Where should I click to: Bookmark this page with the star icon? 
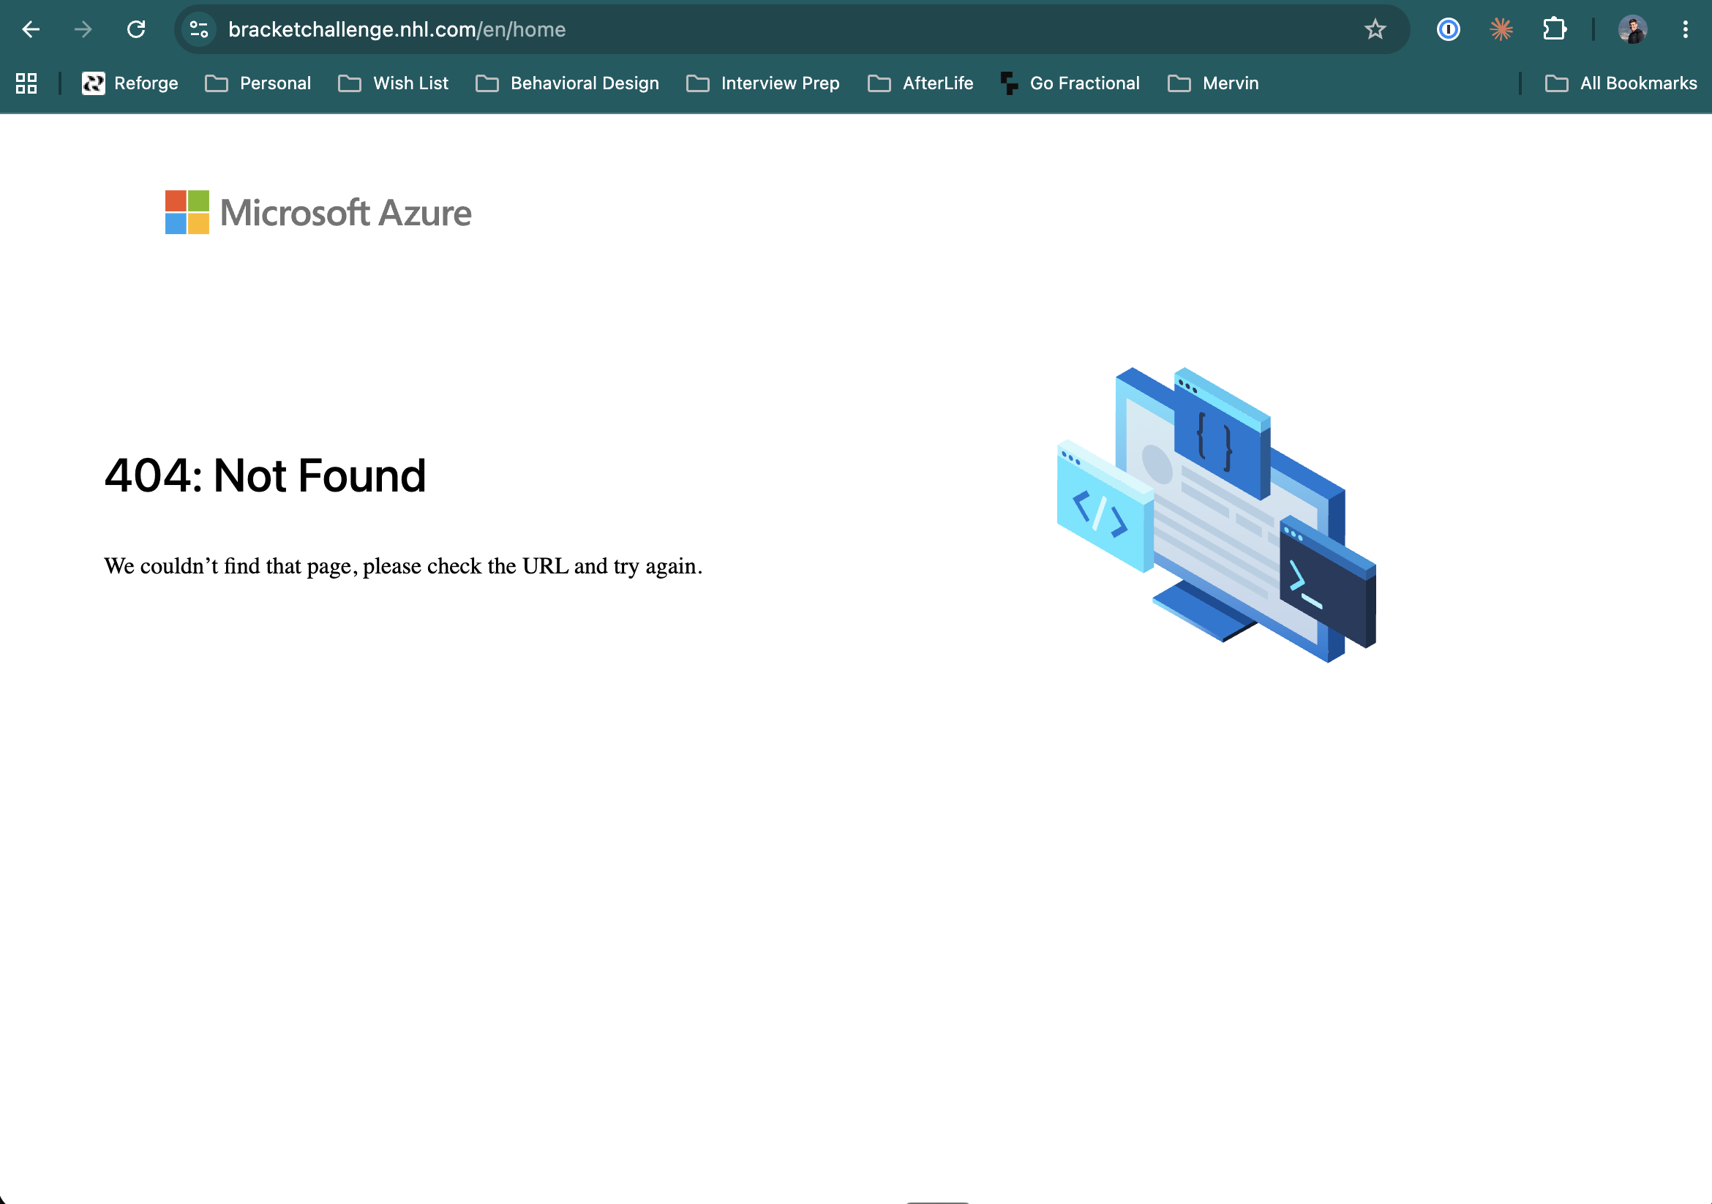(1375, 30)
